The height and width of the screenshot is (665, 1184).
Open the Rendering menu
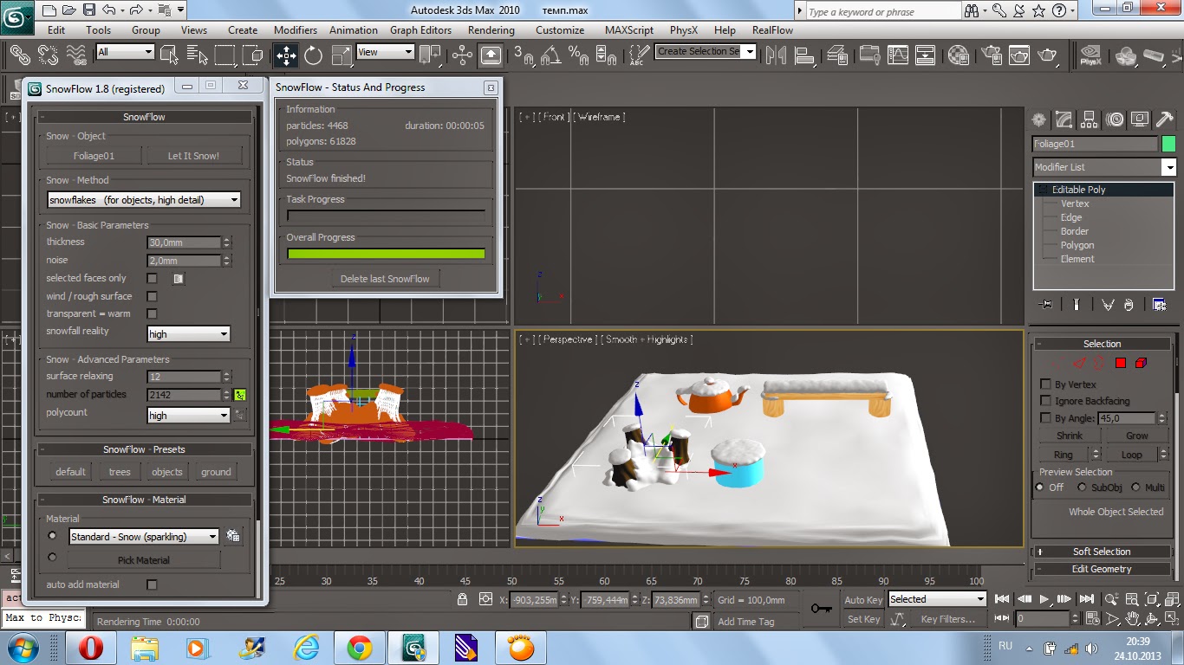(x=491, y=29)
